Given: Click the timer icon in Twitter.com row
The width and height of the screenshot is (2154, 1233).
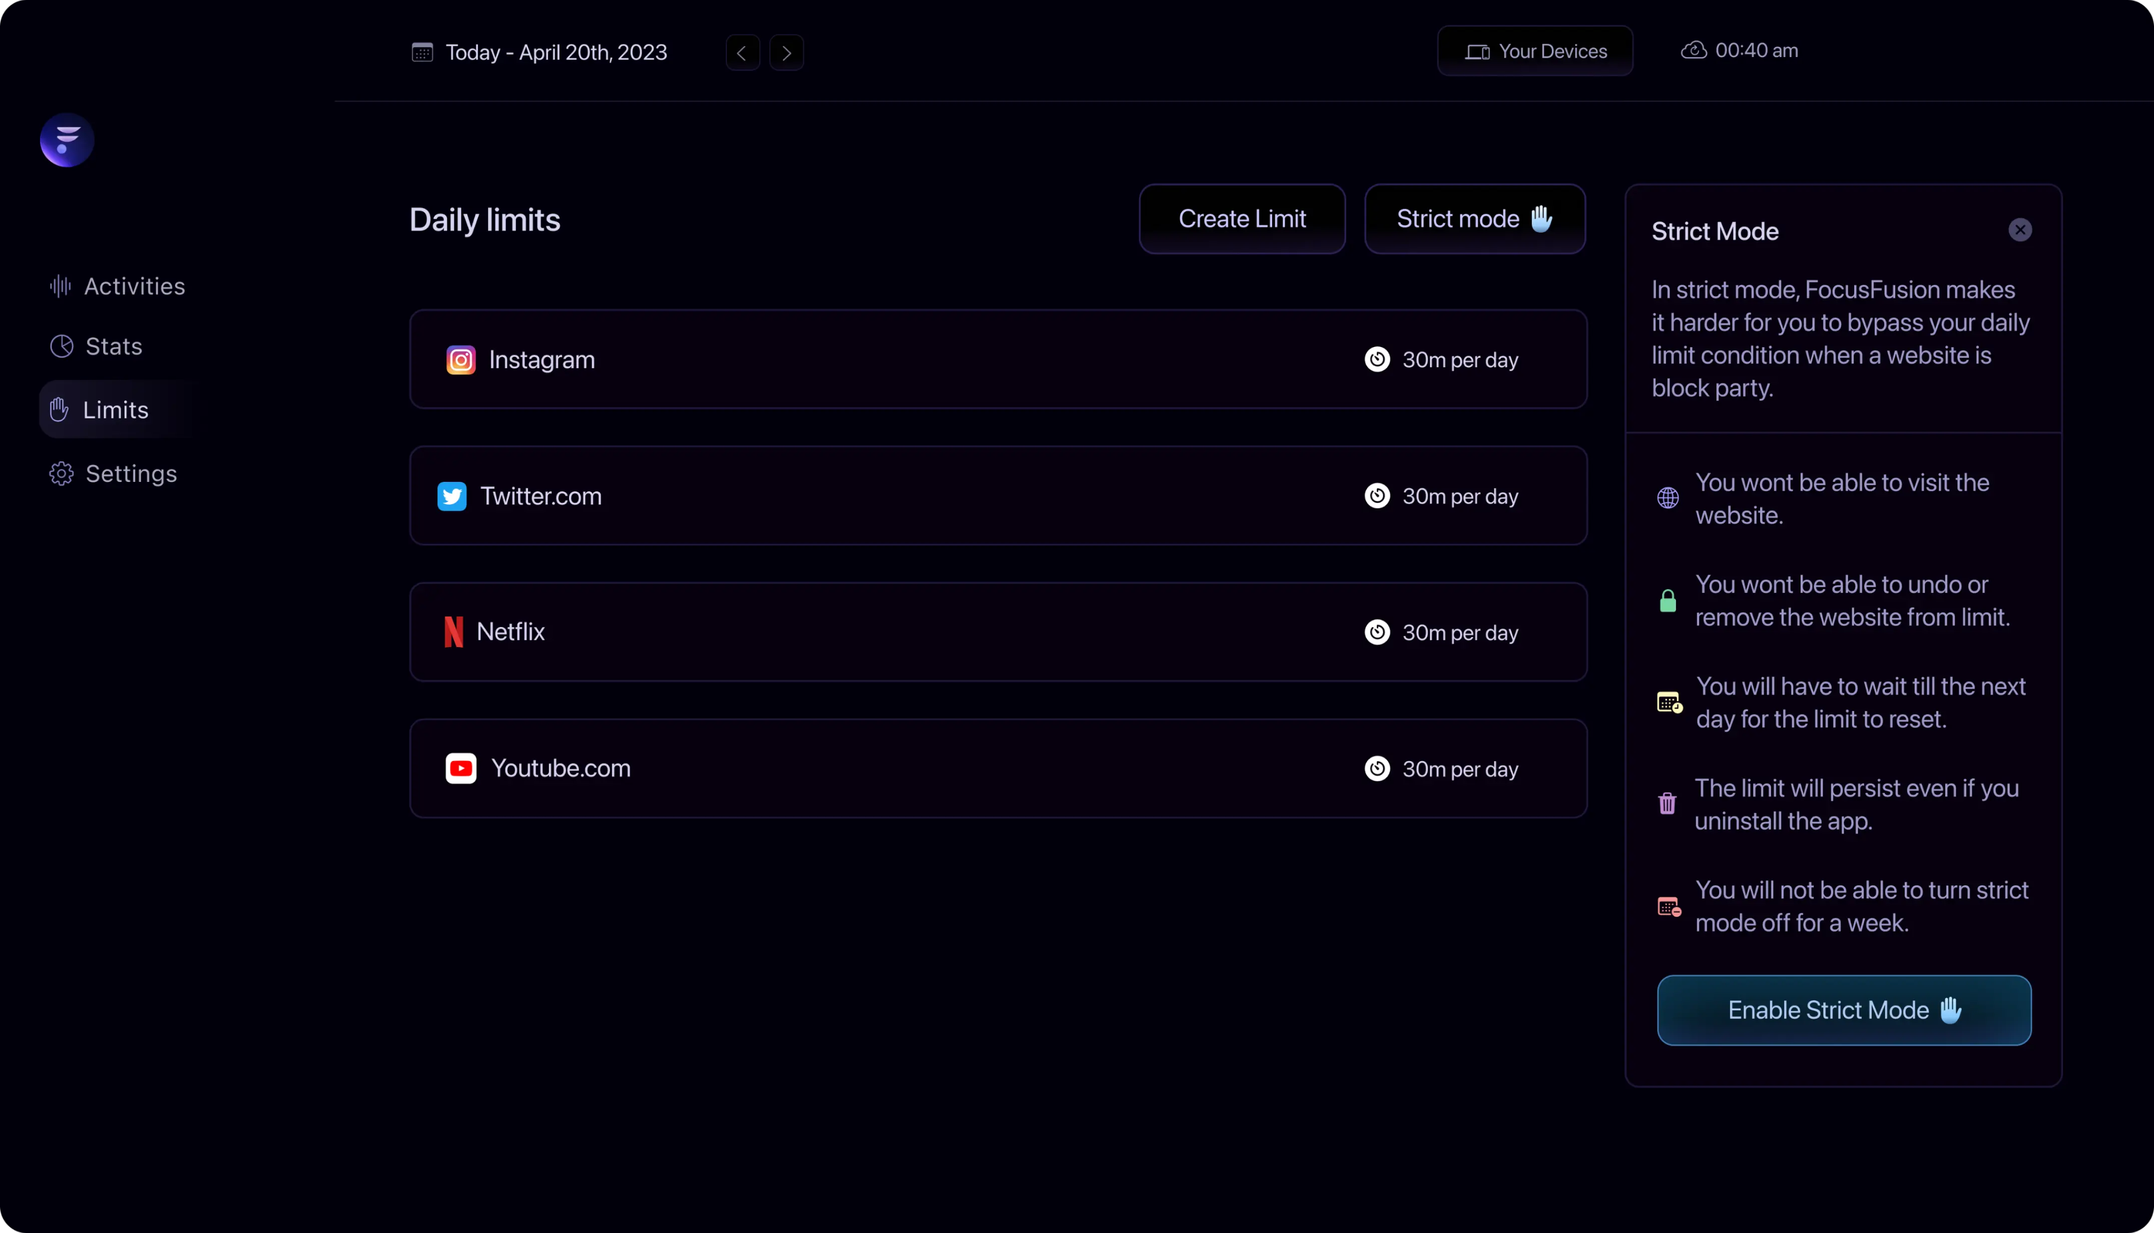Looking at the screenshot, I should pos(1377,495).
